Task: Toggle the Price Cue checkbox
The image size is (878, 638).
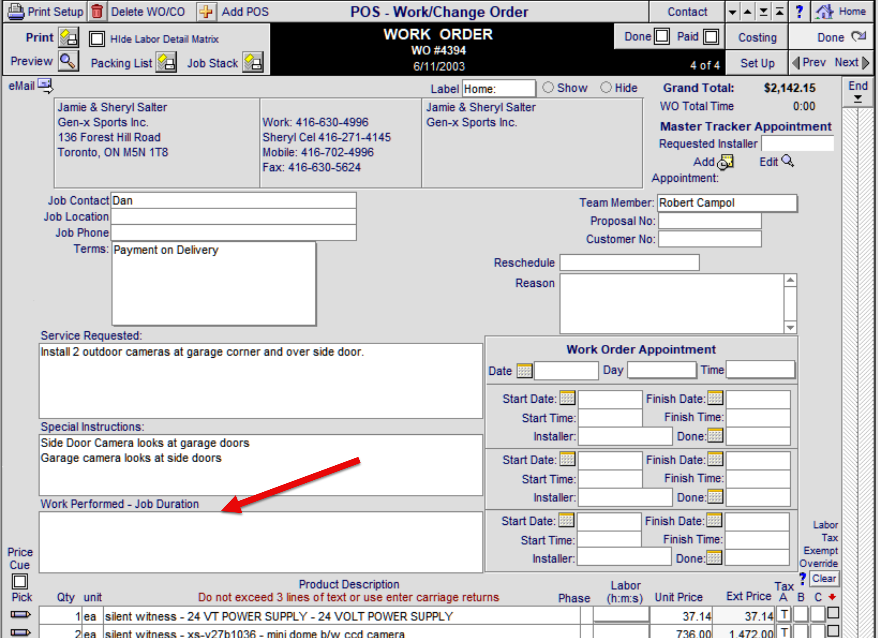Action: point(20,582)
